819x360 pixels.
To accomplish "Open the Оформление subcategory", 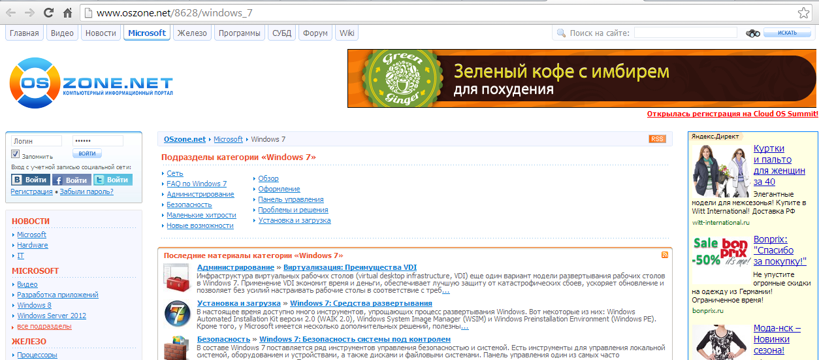I will 280,189.
